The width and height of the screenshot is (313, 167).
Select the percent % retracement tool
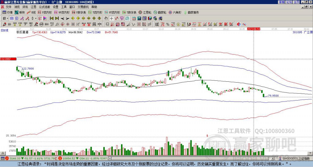[168, 24]
